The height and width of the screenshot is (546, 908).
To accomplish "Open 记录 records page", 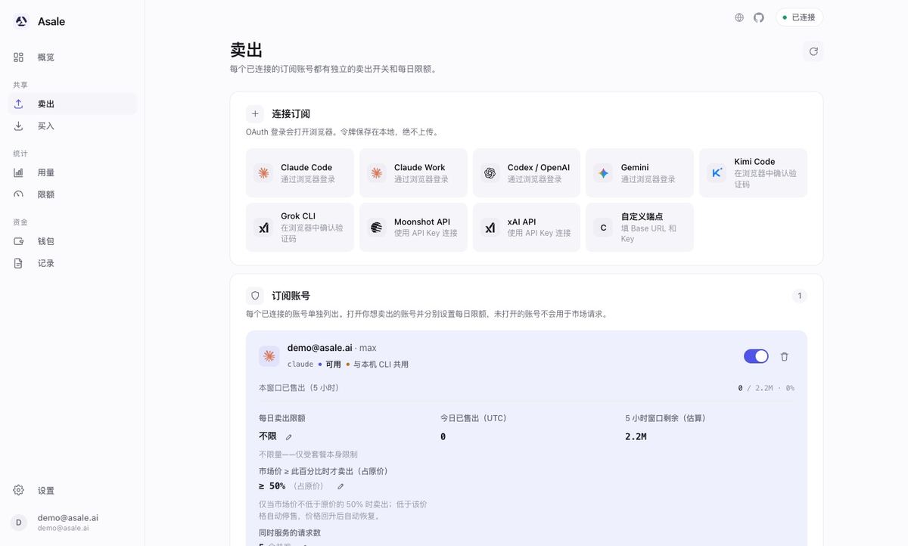I will [73, 263].
